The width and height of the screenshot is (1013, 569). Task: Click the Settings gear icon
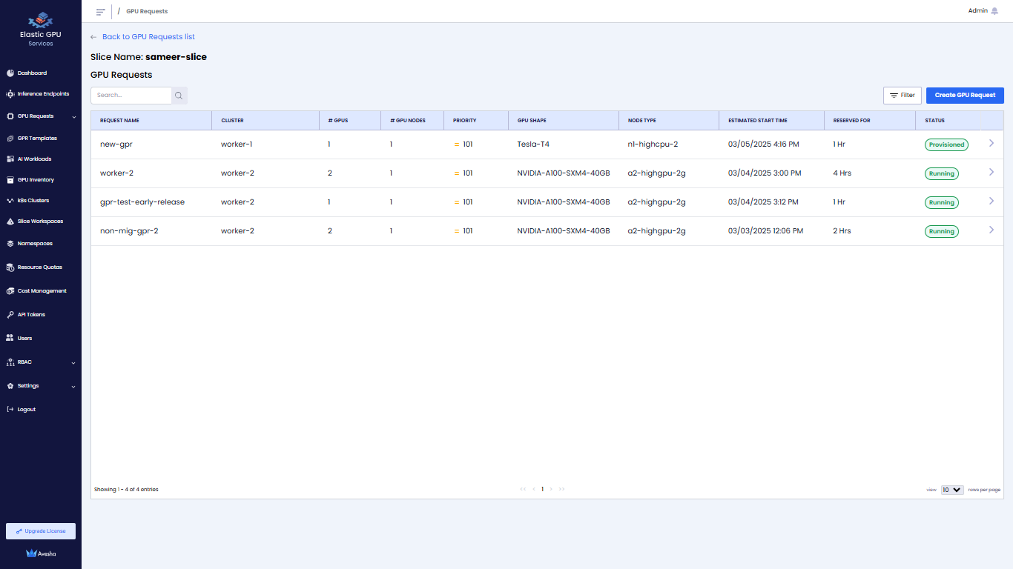10,386
